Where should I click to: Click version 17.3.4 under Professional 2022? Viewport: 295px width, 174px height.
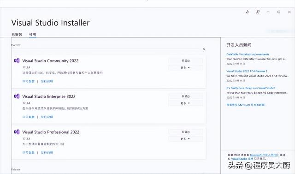click(26, 138)
